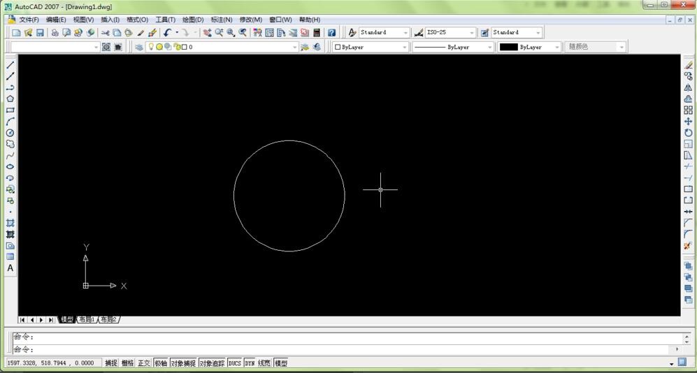The image size is (697, 373).
Task: Toggle 对象捕捉 object snap in status bar
Action: [x=183, y=363]
